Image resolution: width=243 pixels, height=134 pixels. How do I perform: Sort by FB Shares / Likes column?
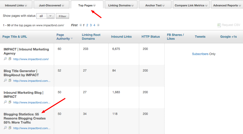click(x=175, y=37)
